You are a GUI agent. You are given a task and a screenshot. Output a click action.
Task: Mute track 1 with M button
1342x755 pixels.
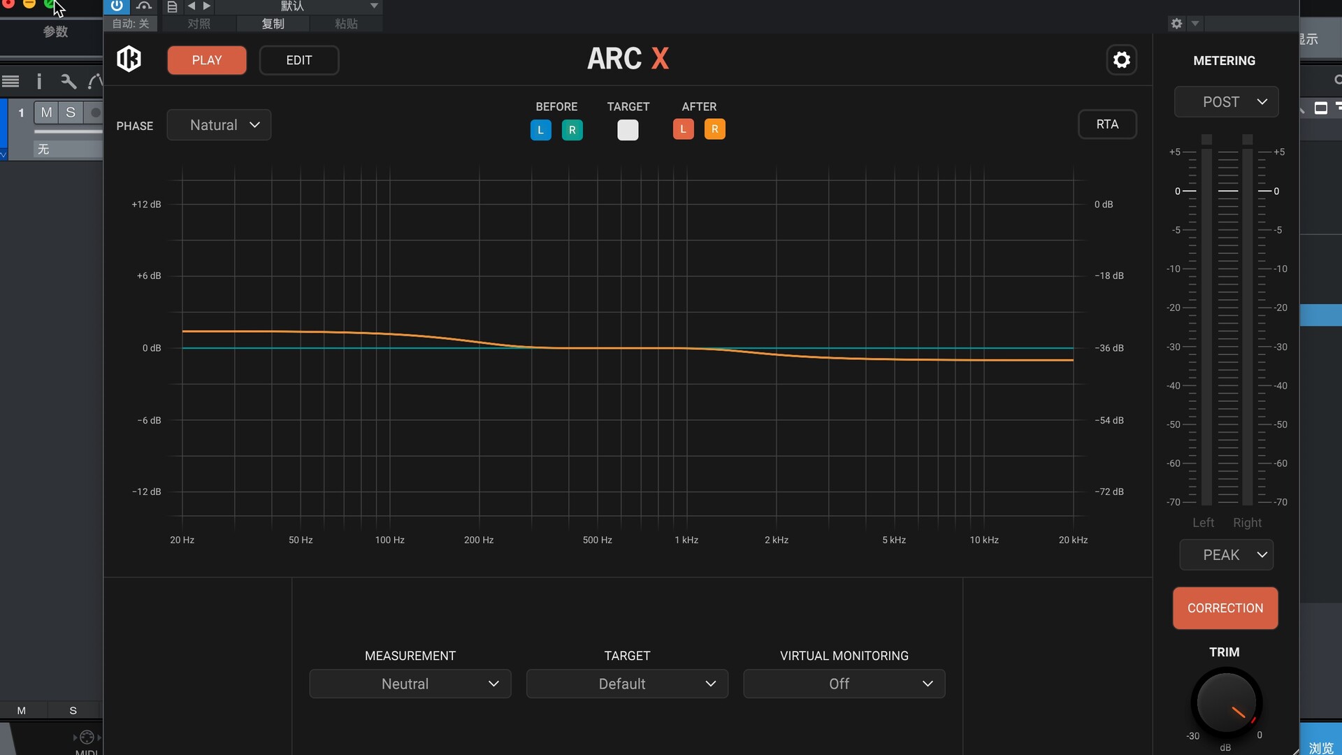[x=46, y=113]
